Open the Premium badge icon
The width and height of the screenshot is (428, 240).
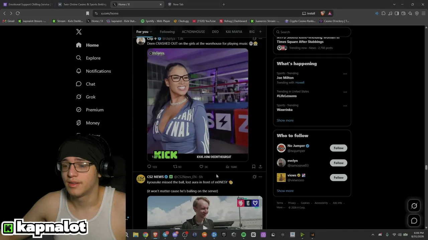(x=79, y=110)
